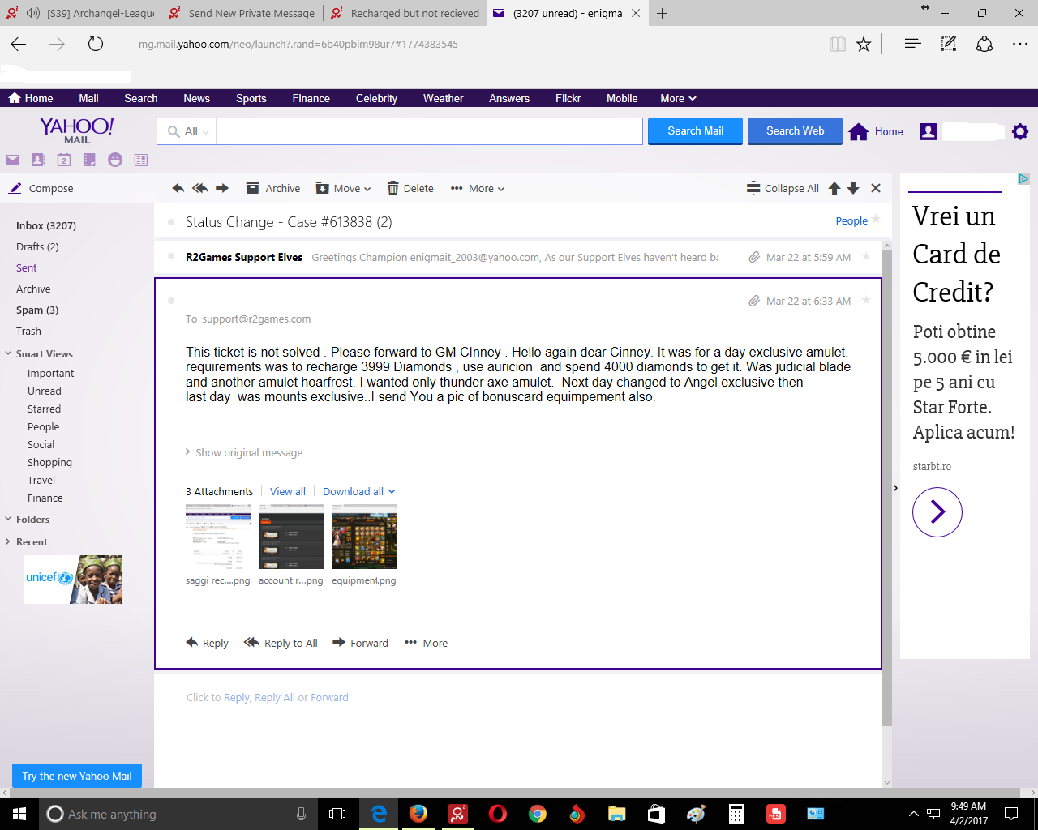Click the settings gear icon
This screenshot has width=1038, height=830.
1020,131
